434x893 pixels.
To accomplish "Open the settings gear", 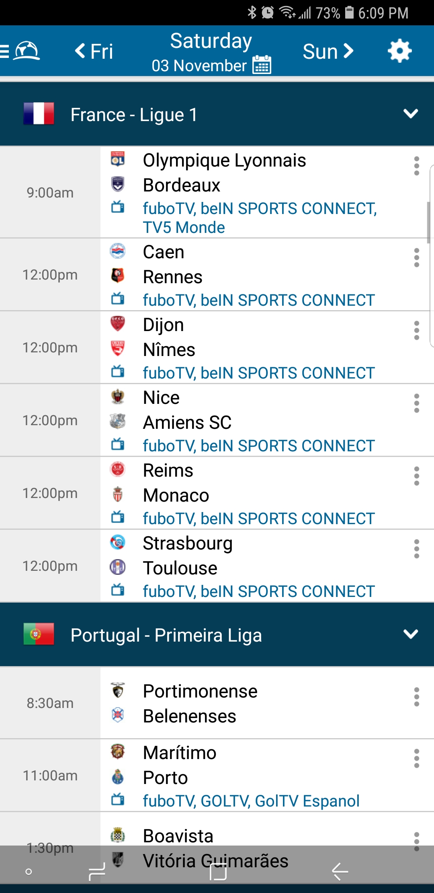I will coord(399,51).
